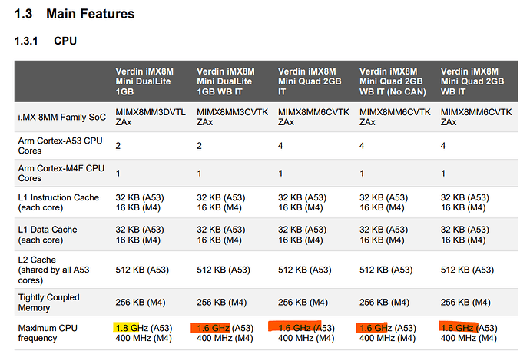Select M4F core count '1' for DualLite 1GB
530x351 pixels.
118,174
